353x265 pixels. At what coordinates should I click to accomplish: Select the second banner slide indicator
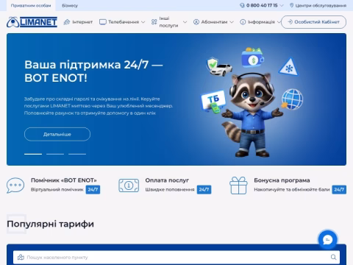[x=55, y=154]
